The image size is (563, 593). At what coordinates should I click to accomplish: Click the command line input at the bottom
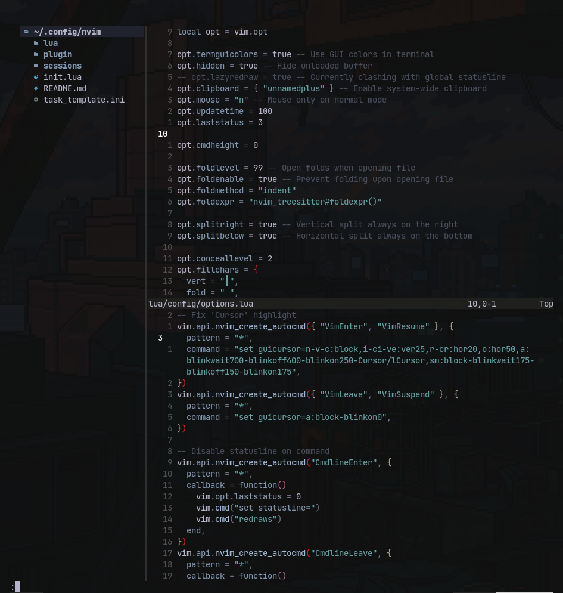(60, 586)
